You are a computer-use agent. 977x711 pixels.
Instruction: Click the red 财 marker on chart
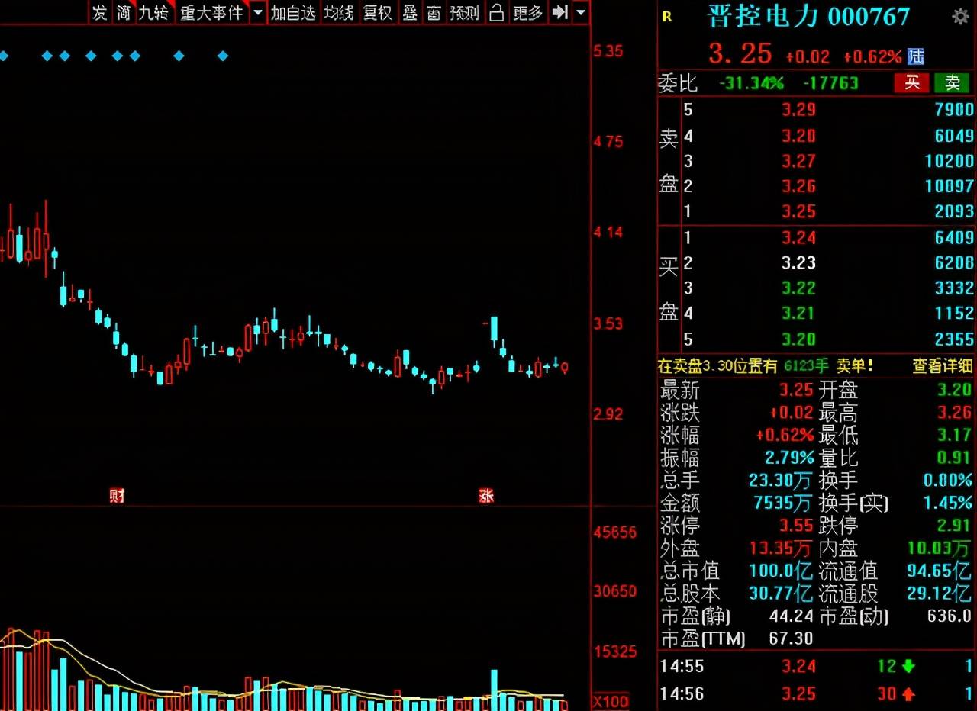116,496
